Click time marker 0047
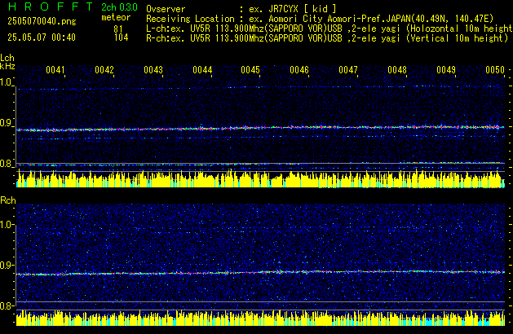Viewport: 513px width, 334px height. (348, 70)
